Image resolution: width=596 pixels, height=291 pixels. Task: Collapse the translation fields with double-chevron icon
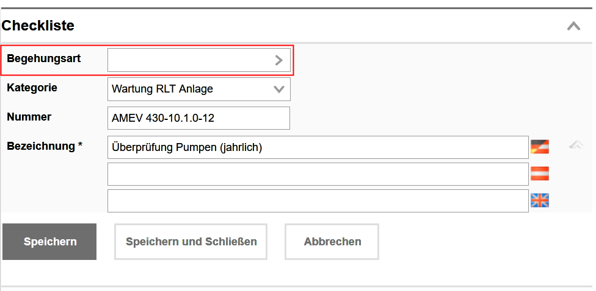point(575,145)
